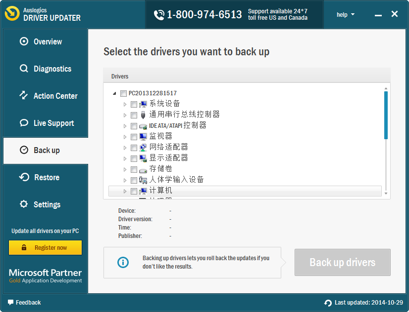Click the monitor icon for 监视器
409x312 pixels.
[143, 137]
